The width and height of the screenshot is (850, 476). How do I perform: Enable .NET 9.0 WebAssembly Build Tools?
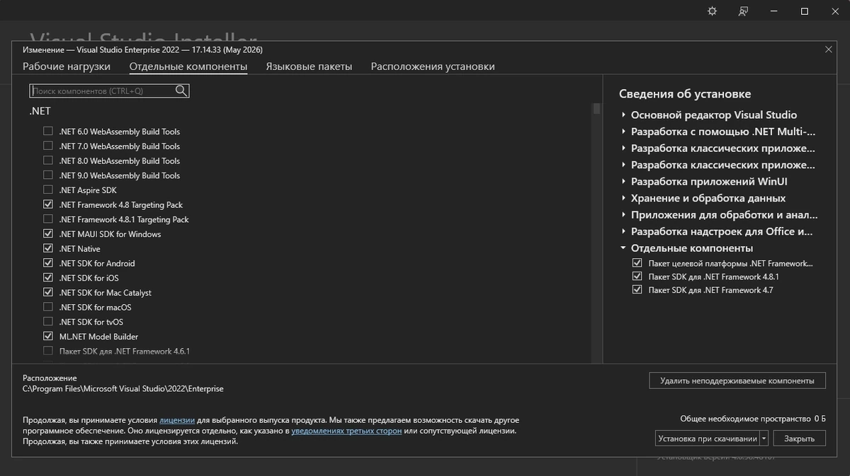tap(48, 175)
